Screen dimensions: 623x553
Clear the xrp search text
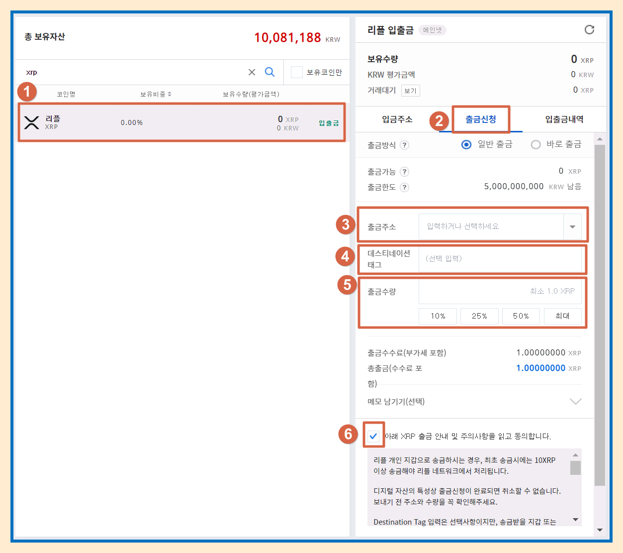pos(252,72)
